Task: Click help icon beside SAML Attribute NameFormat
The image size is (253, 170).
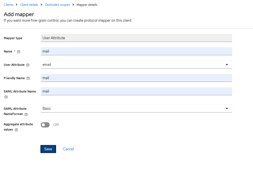Action: point(26,114)
